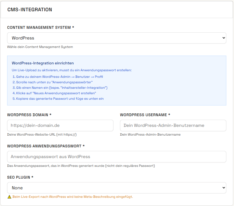Viewport: 234px width, 206px height.
Task: Click step 5 'Kopiere das generierte Passwort' text
Action: [60, 99]
